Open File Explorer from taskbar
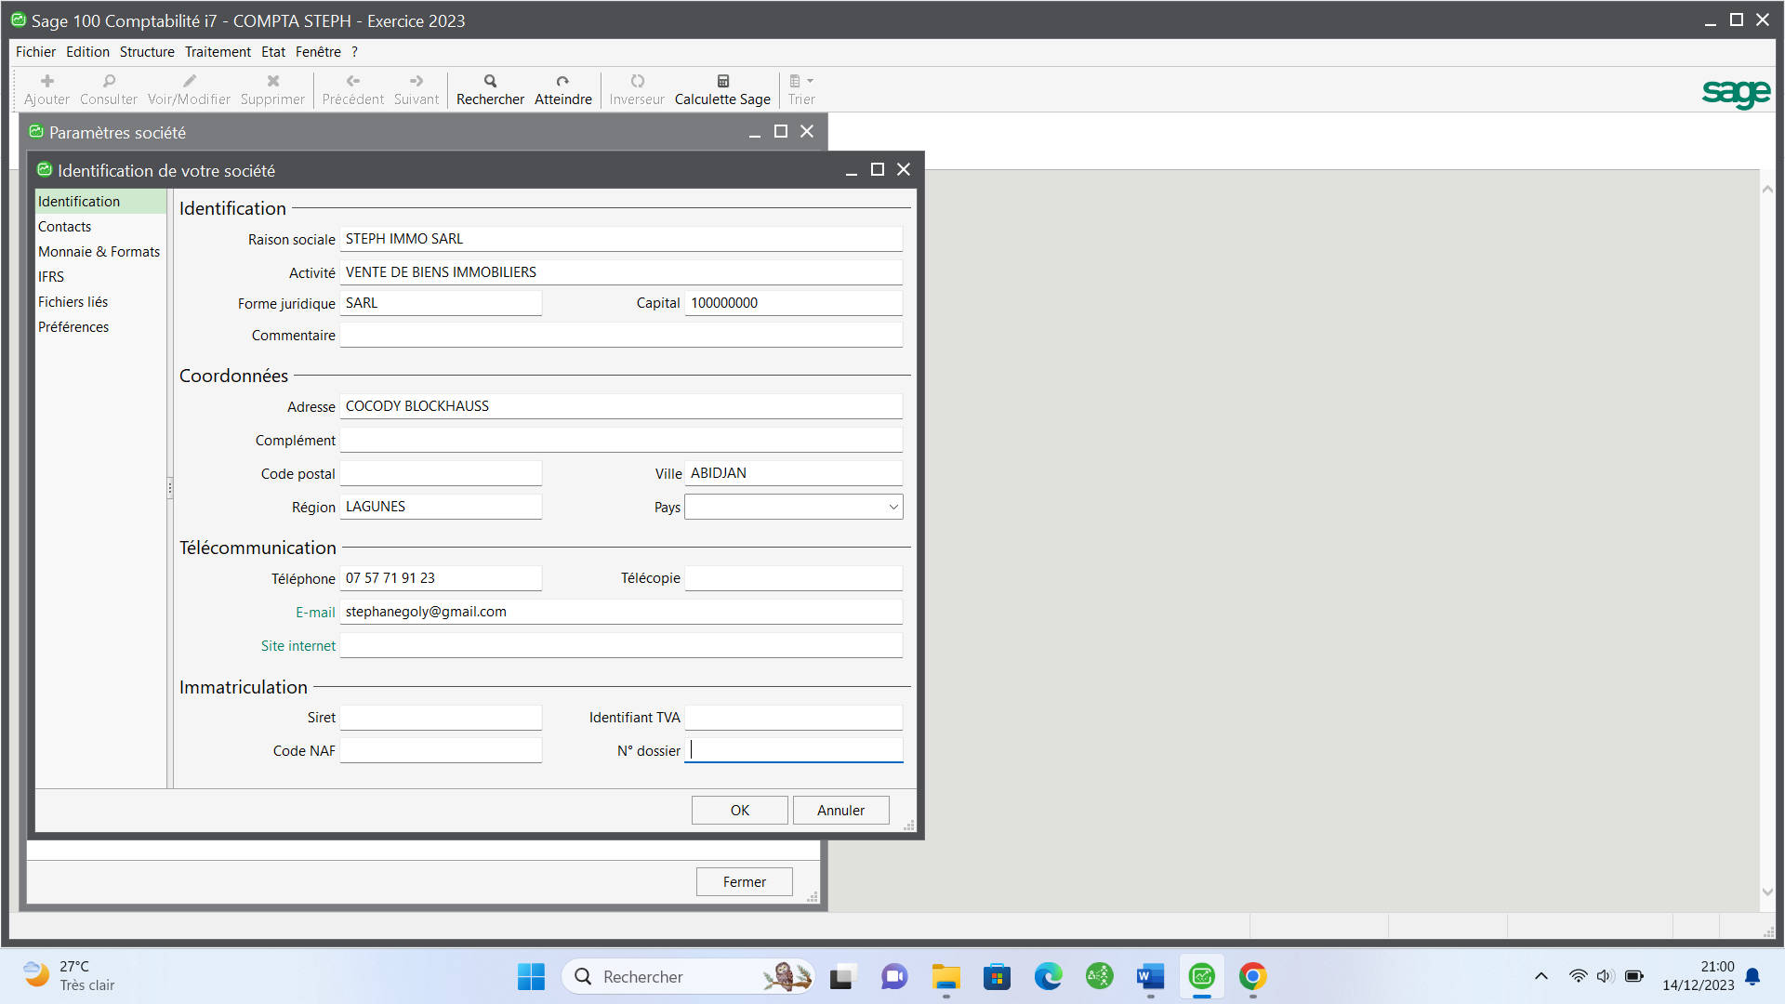 click(x=946, y=976)
